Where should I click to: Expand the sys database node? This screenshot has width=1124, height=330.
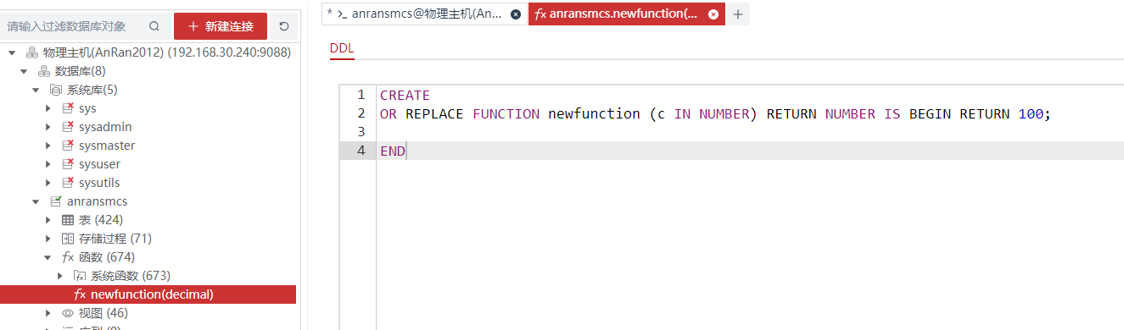click(x=48, y=108)
